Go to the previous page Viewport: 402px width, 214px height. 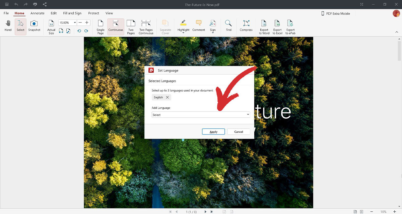[177, 212]
